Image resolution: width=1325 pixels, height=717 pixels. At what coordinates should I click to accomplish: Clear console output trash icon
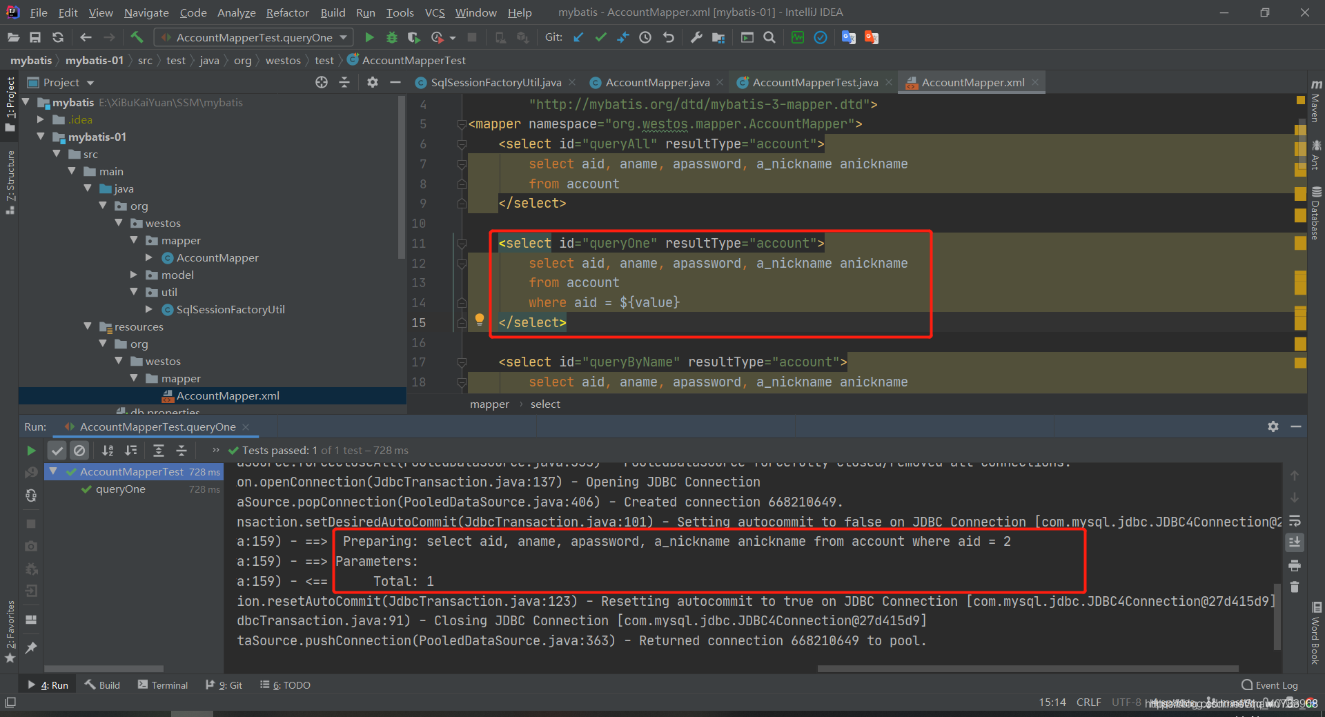(1295, 587)
